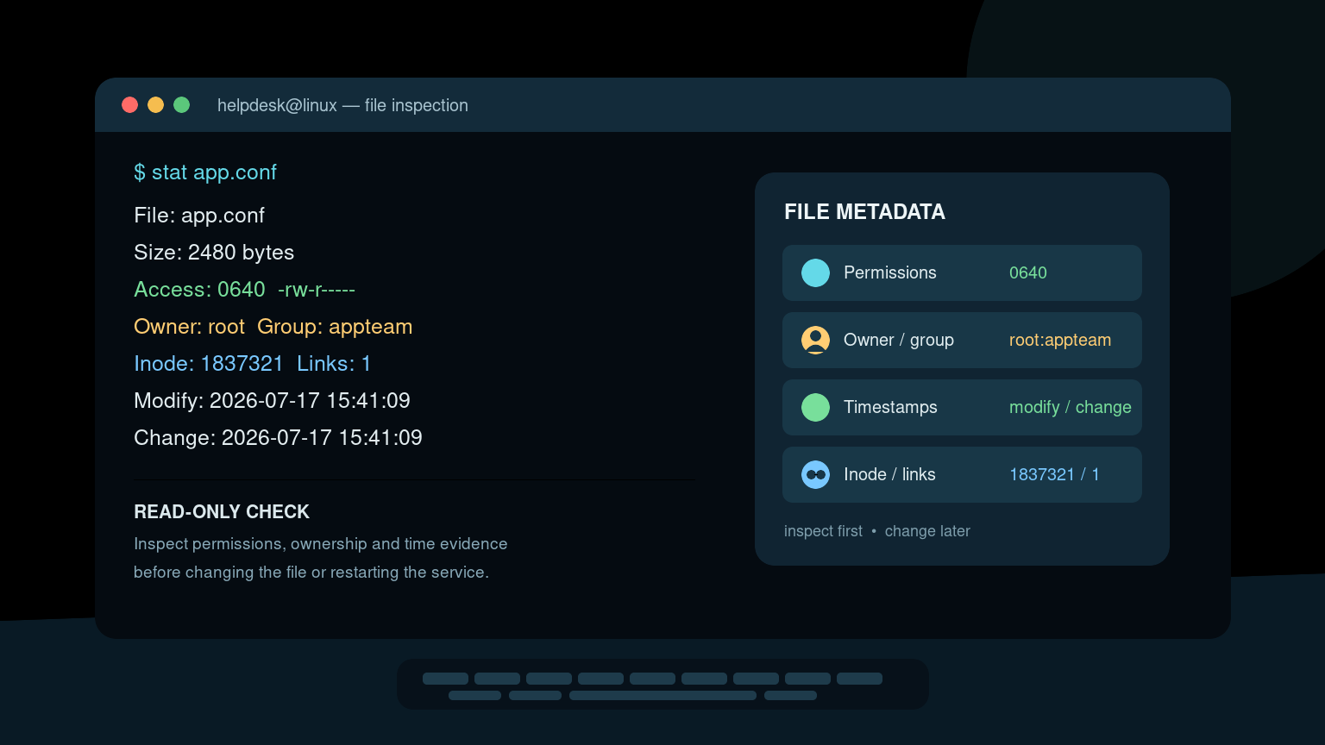Click the Inode / links chain icon
Screen dimensions: 1325x745
click(815, 474)
